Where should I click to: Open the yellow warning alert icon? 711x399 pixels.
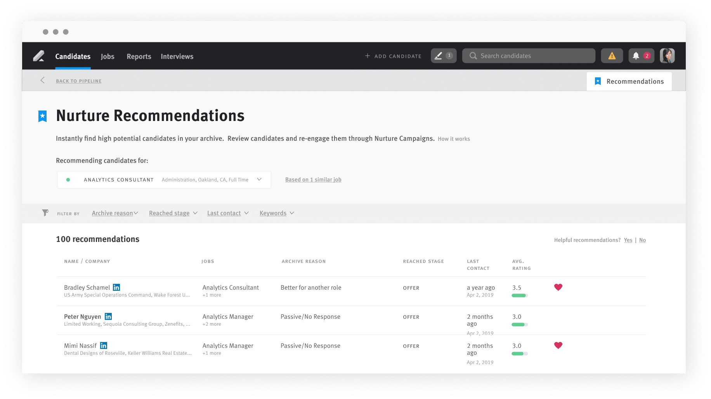pos(612,56)
